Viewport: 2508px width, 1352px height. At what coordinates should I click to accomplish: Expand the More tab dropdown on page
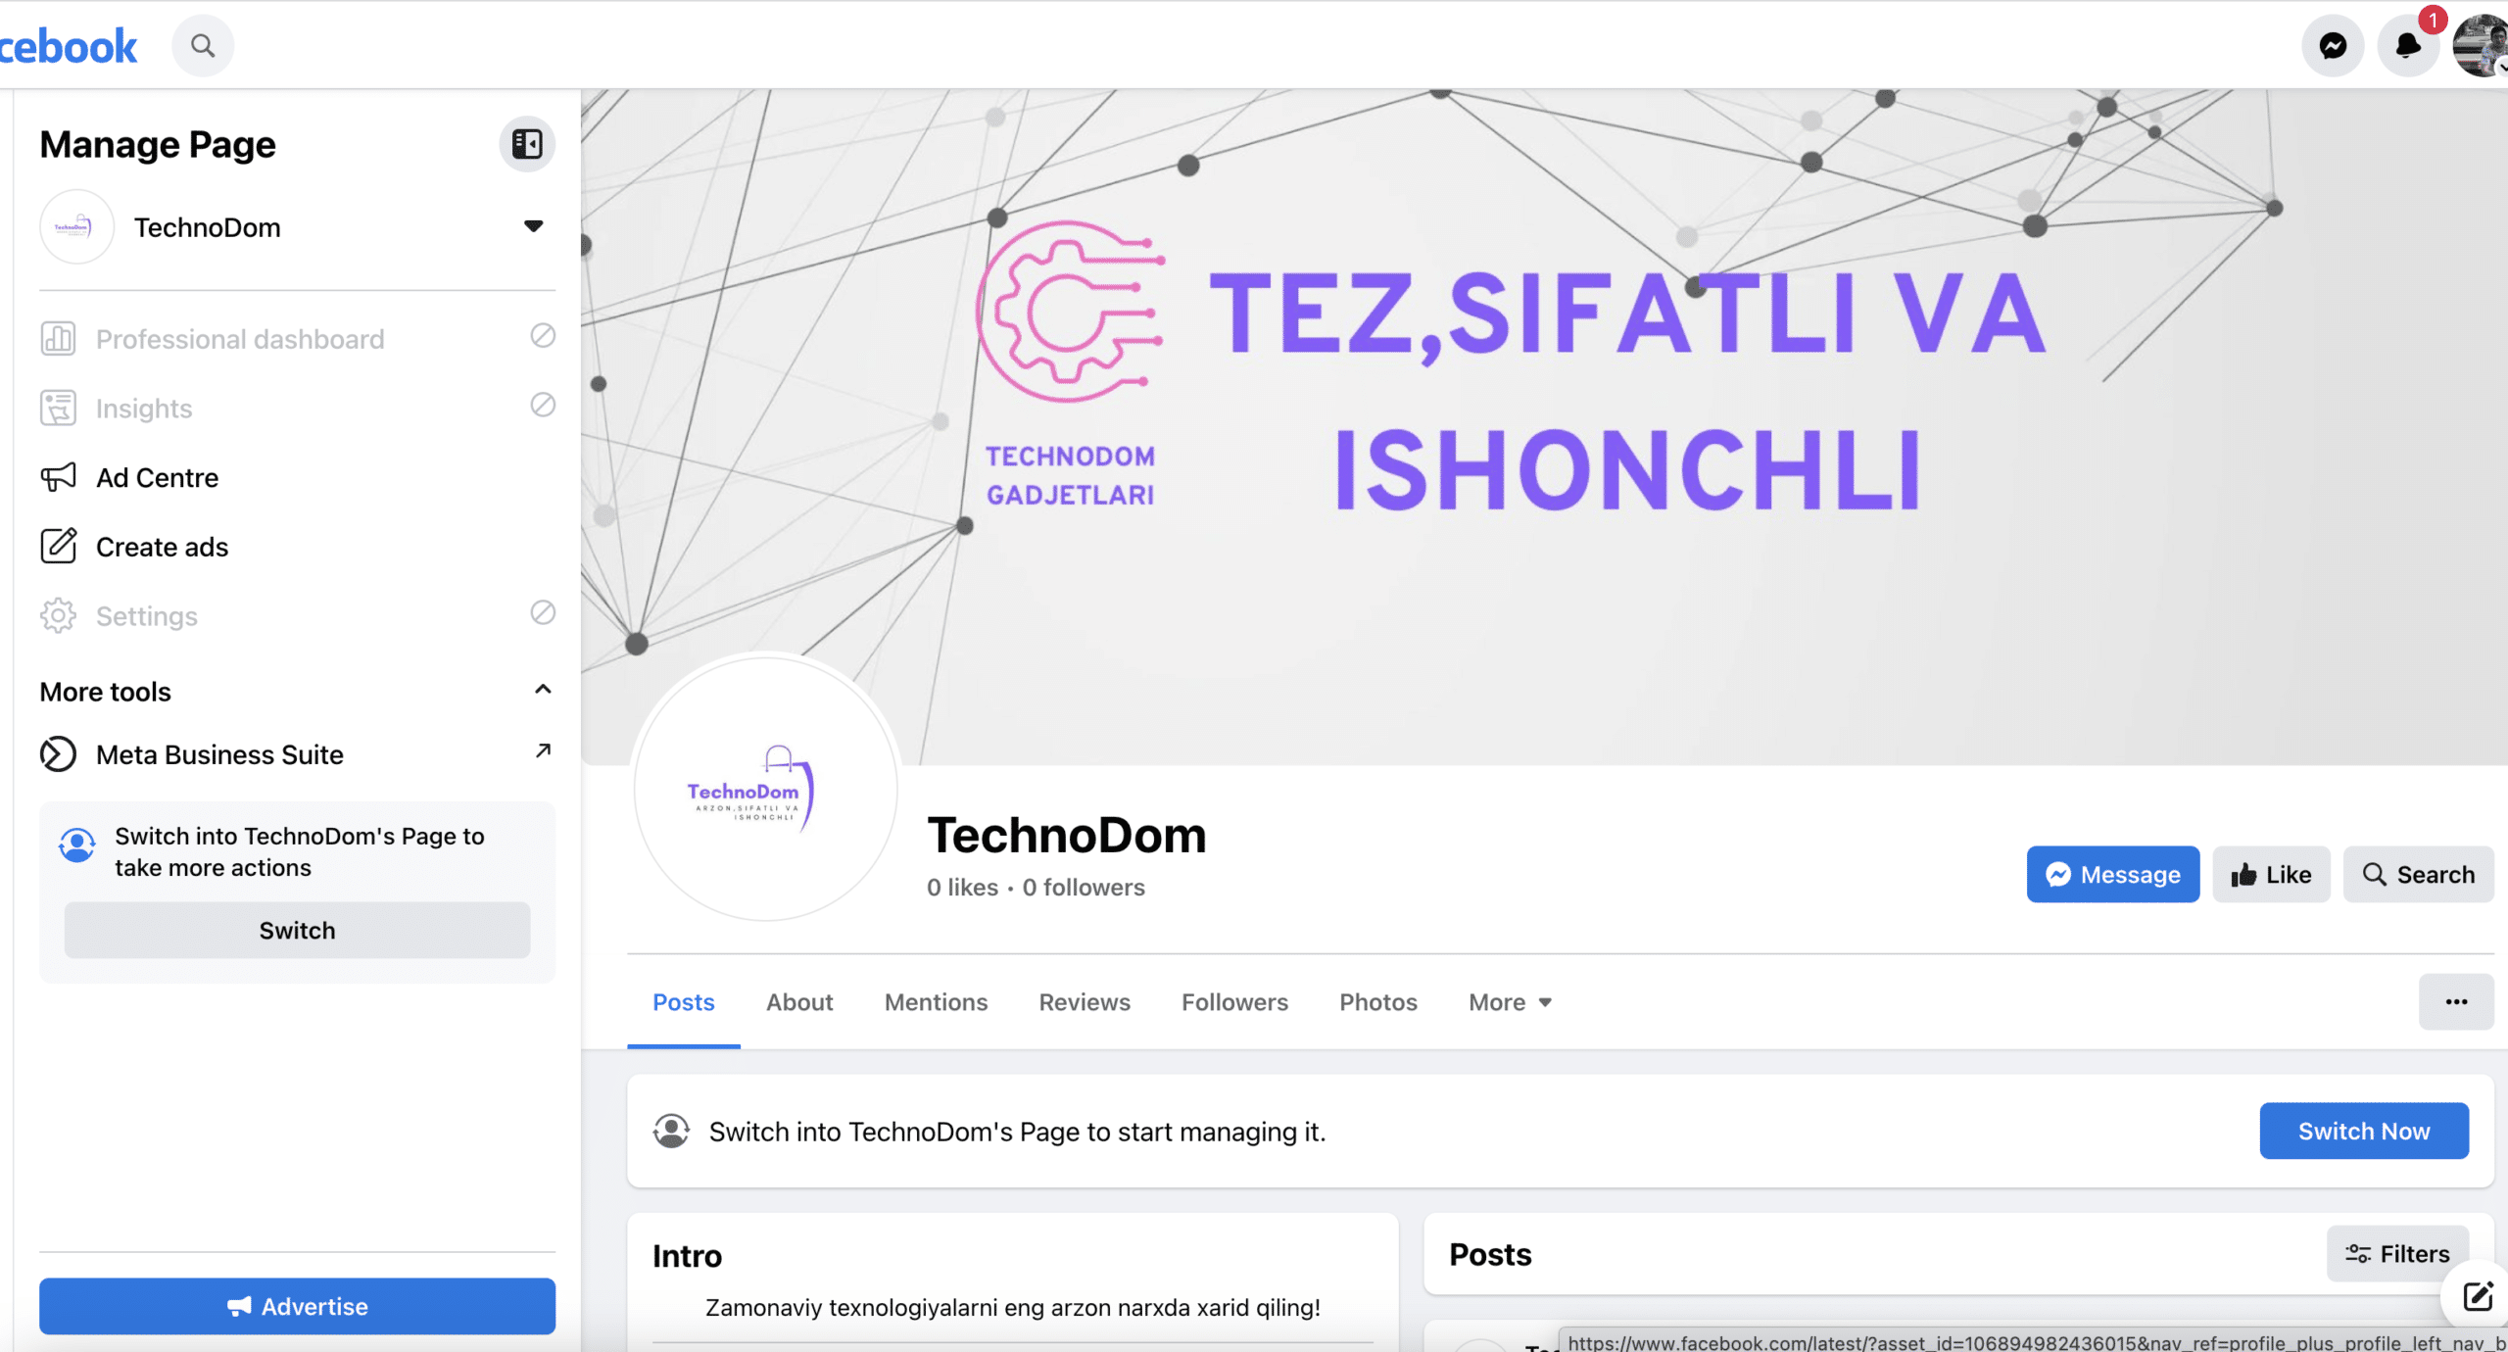[x=1508, y=1000]
